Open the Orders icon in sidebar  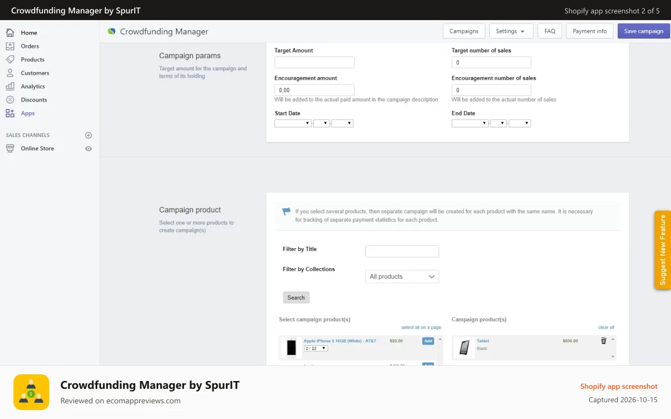(x=10, y=46)
